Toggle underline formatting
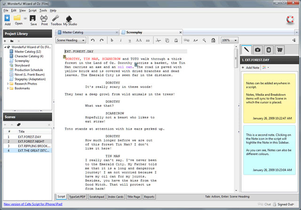 (x=130, y=40)
